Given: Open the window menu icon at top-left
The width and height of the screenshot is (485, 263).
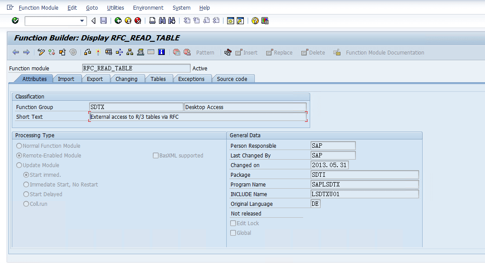Looking at the screenshot, I should coord(10,7).
